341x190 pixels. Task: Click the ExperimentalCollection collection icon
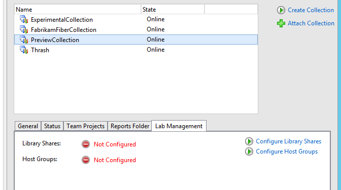tap(24, 20)
